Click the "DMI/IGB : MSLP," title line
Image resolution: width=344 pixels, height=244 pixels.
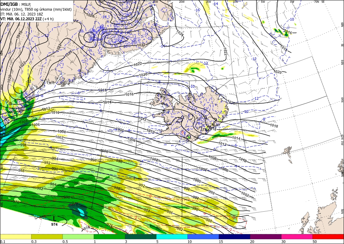pos(16,4)
